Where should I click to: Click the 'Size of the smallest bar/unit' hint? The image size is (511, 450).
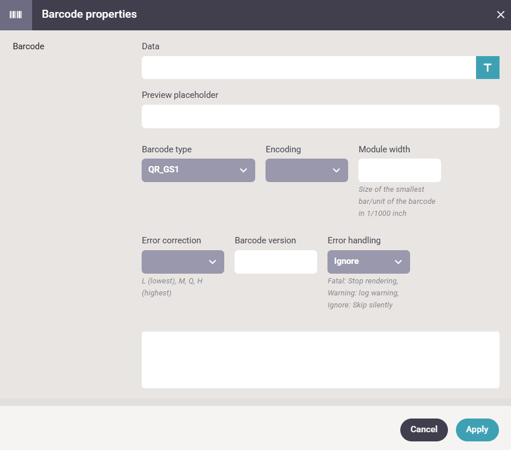397,202
